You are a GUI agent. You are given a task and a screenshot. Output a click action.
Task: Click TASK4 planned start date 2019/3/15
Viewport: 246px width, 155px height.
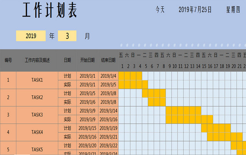(87, 128)
